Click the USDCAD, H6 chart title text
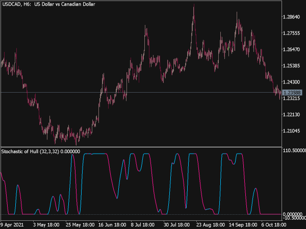The image size is (306, 229). (49, 4)
